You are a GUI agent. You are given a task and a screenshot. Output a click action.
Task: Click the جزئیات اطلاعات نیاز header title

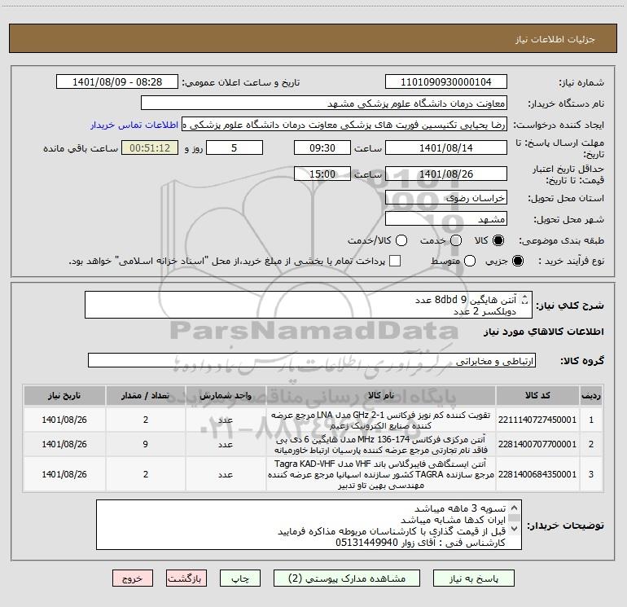(x=555, y=40)
